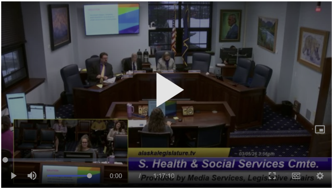Mute audio with the speaker icon
The height and width of the screenshot is (188, 332).
32,176
